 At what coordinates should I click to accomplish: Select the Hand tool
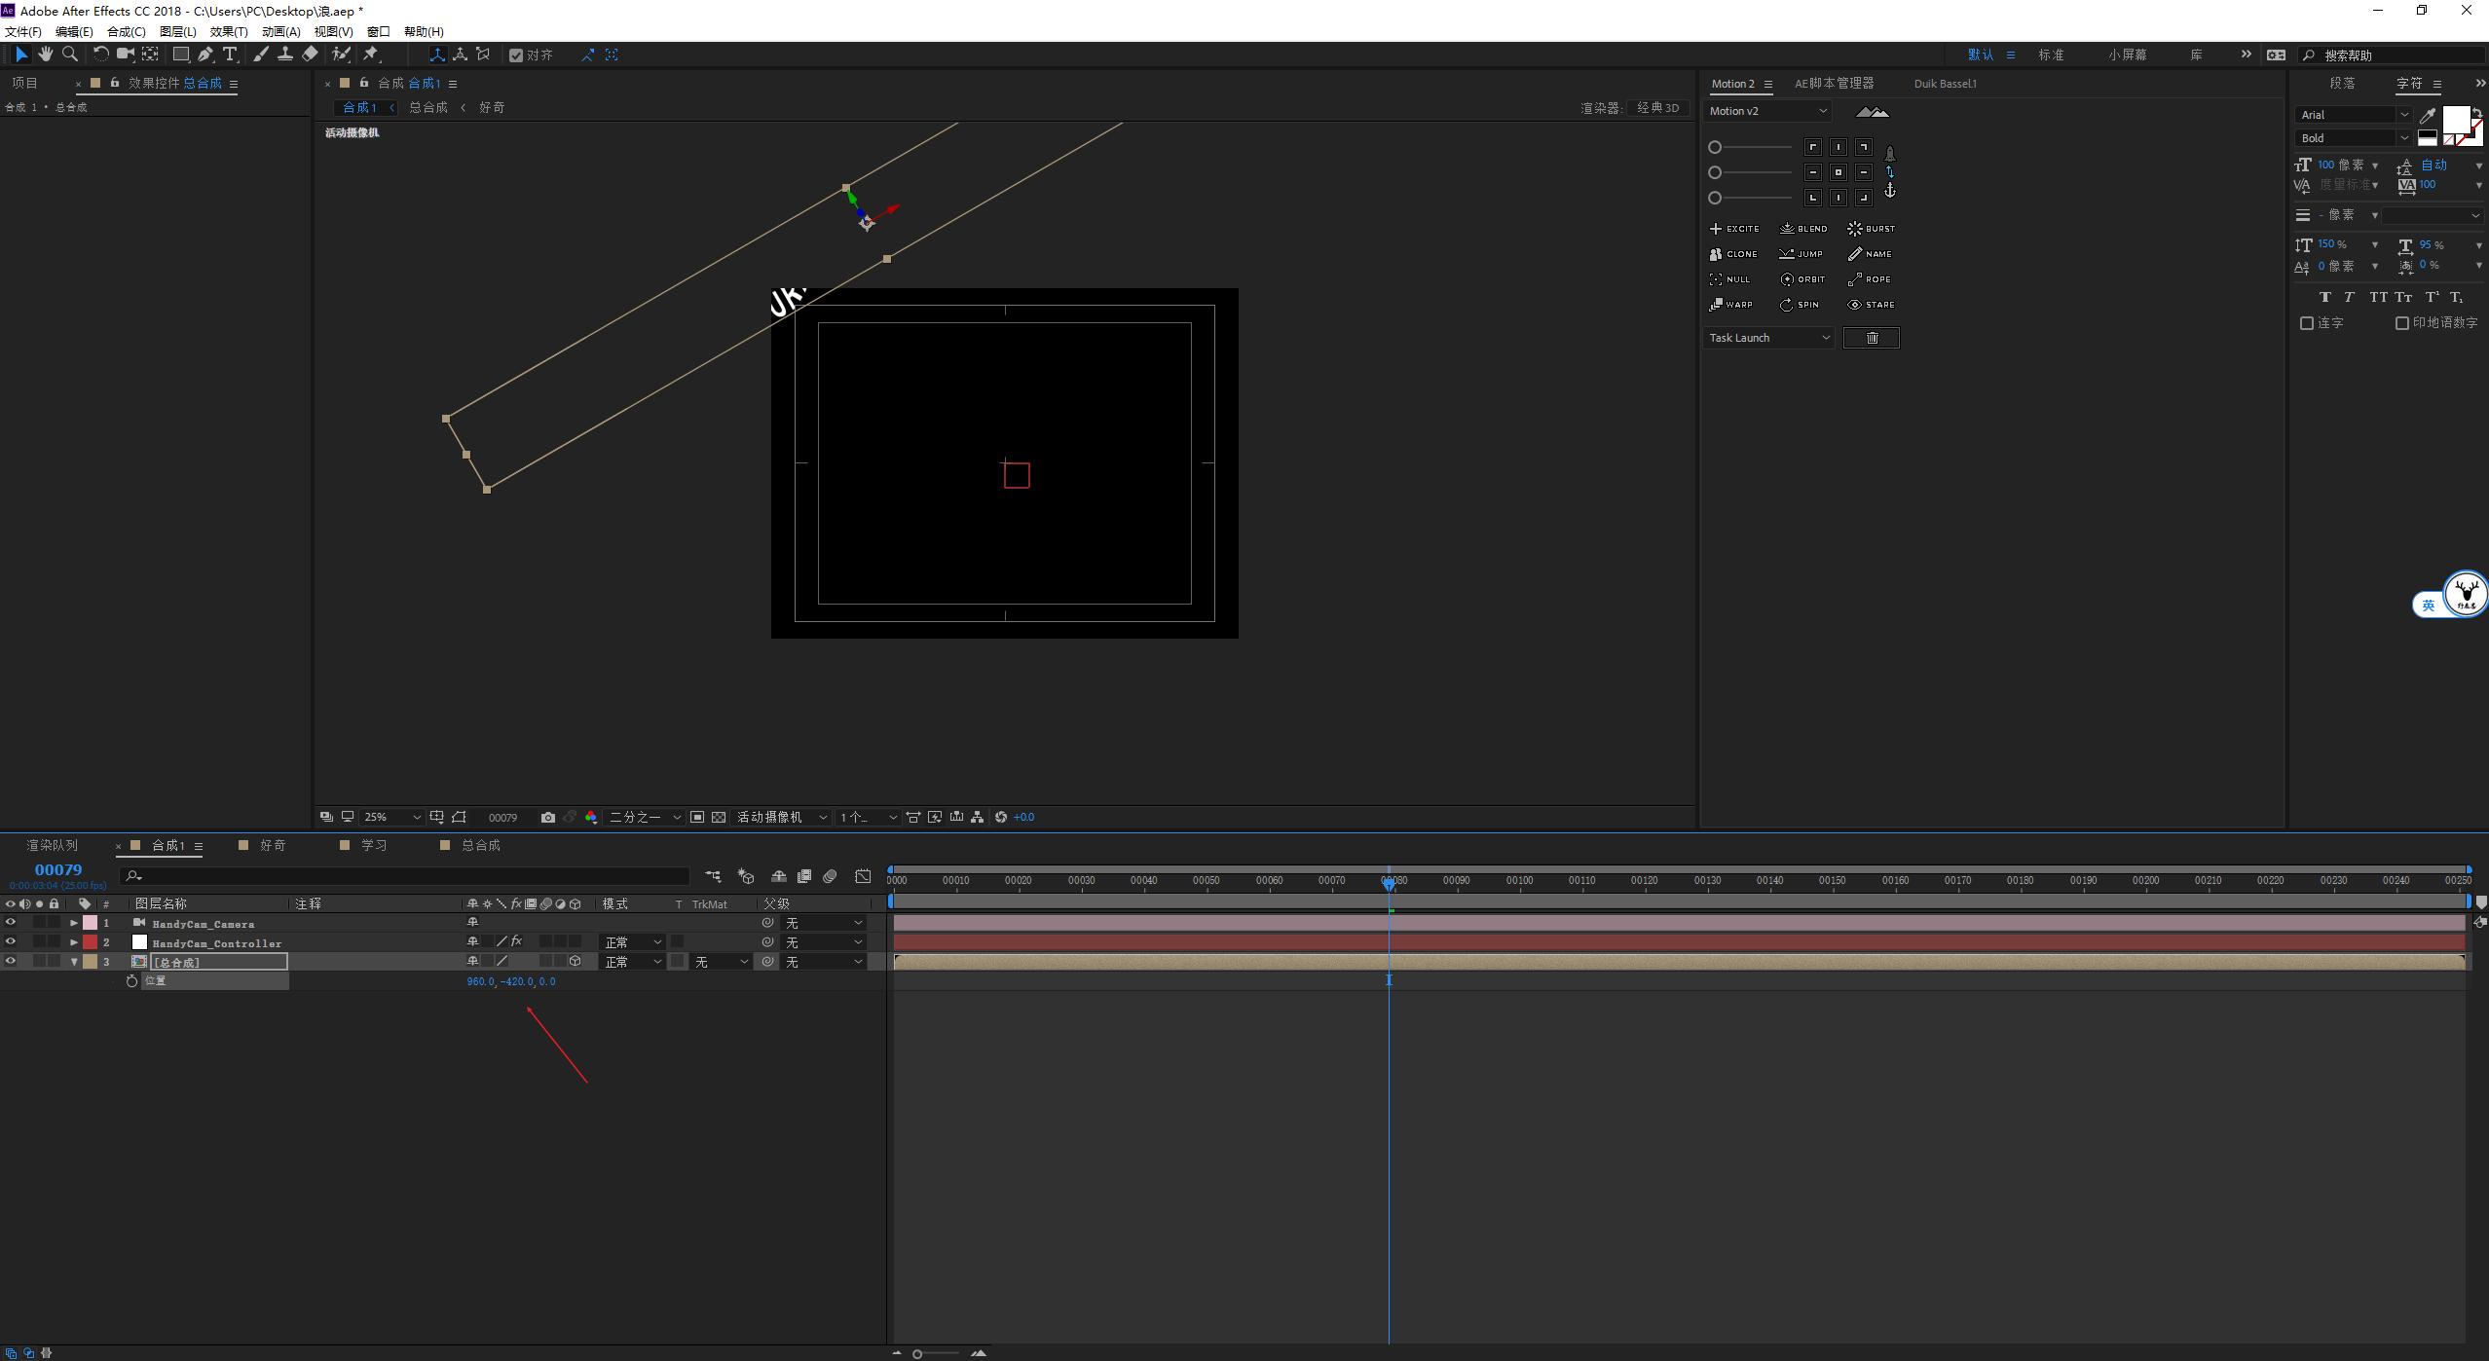click(x=46, y=55)
